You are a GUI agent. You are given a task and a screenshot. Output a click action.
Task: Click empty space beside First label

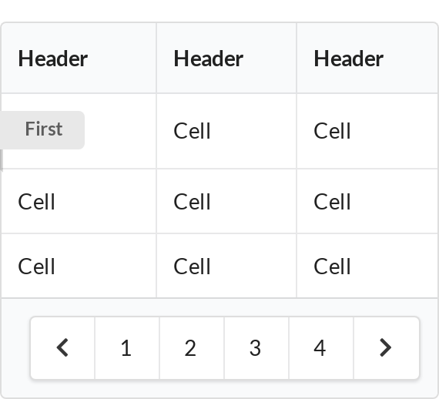click(120, 131)
